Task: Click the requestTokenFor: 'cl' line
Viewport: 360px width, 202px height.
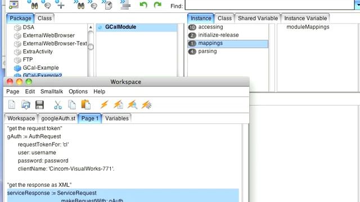Action: point(43,145)
